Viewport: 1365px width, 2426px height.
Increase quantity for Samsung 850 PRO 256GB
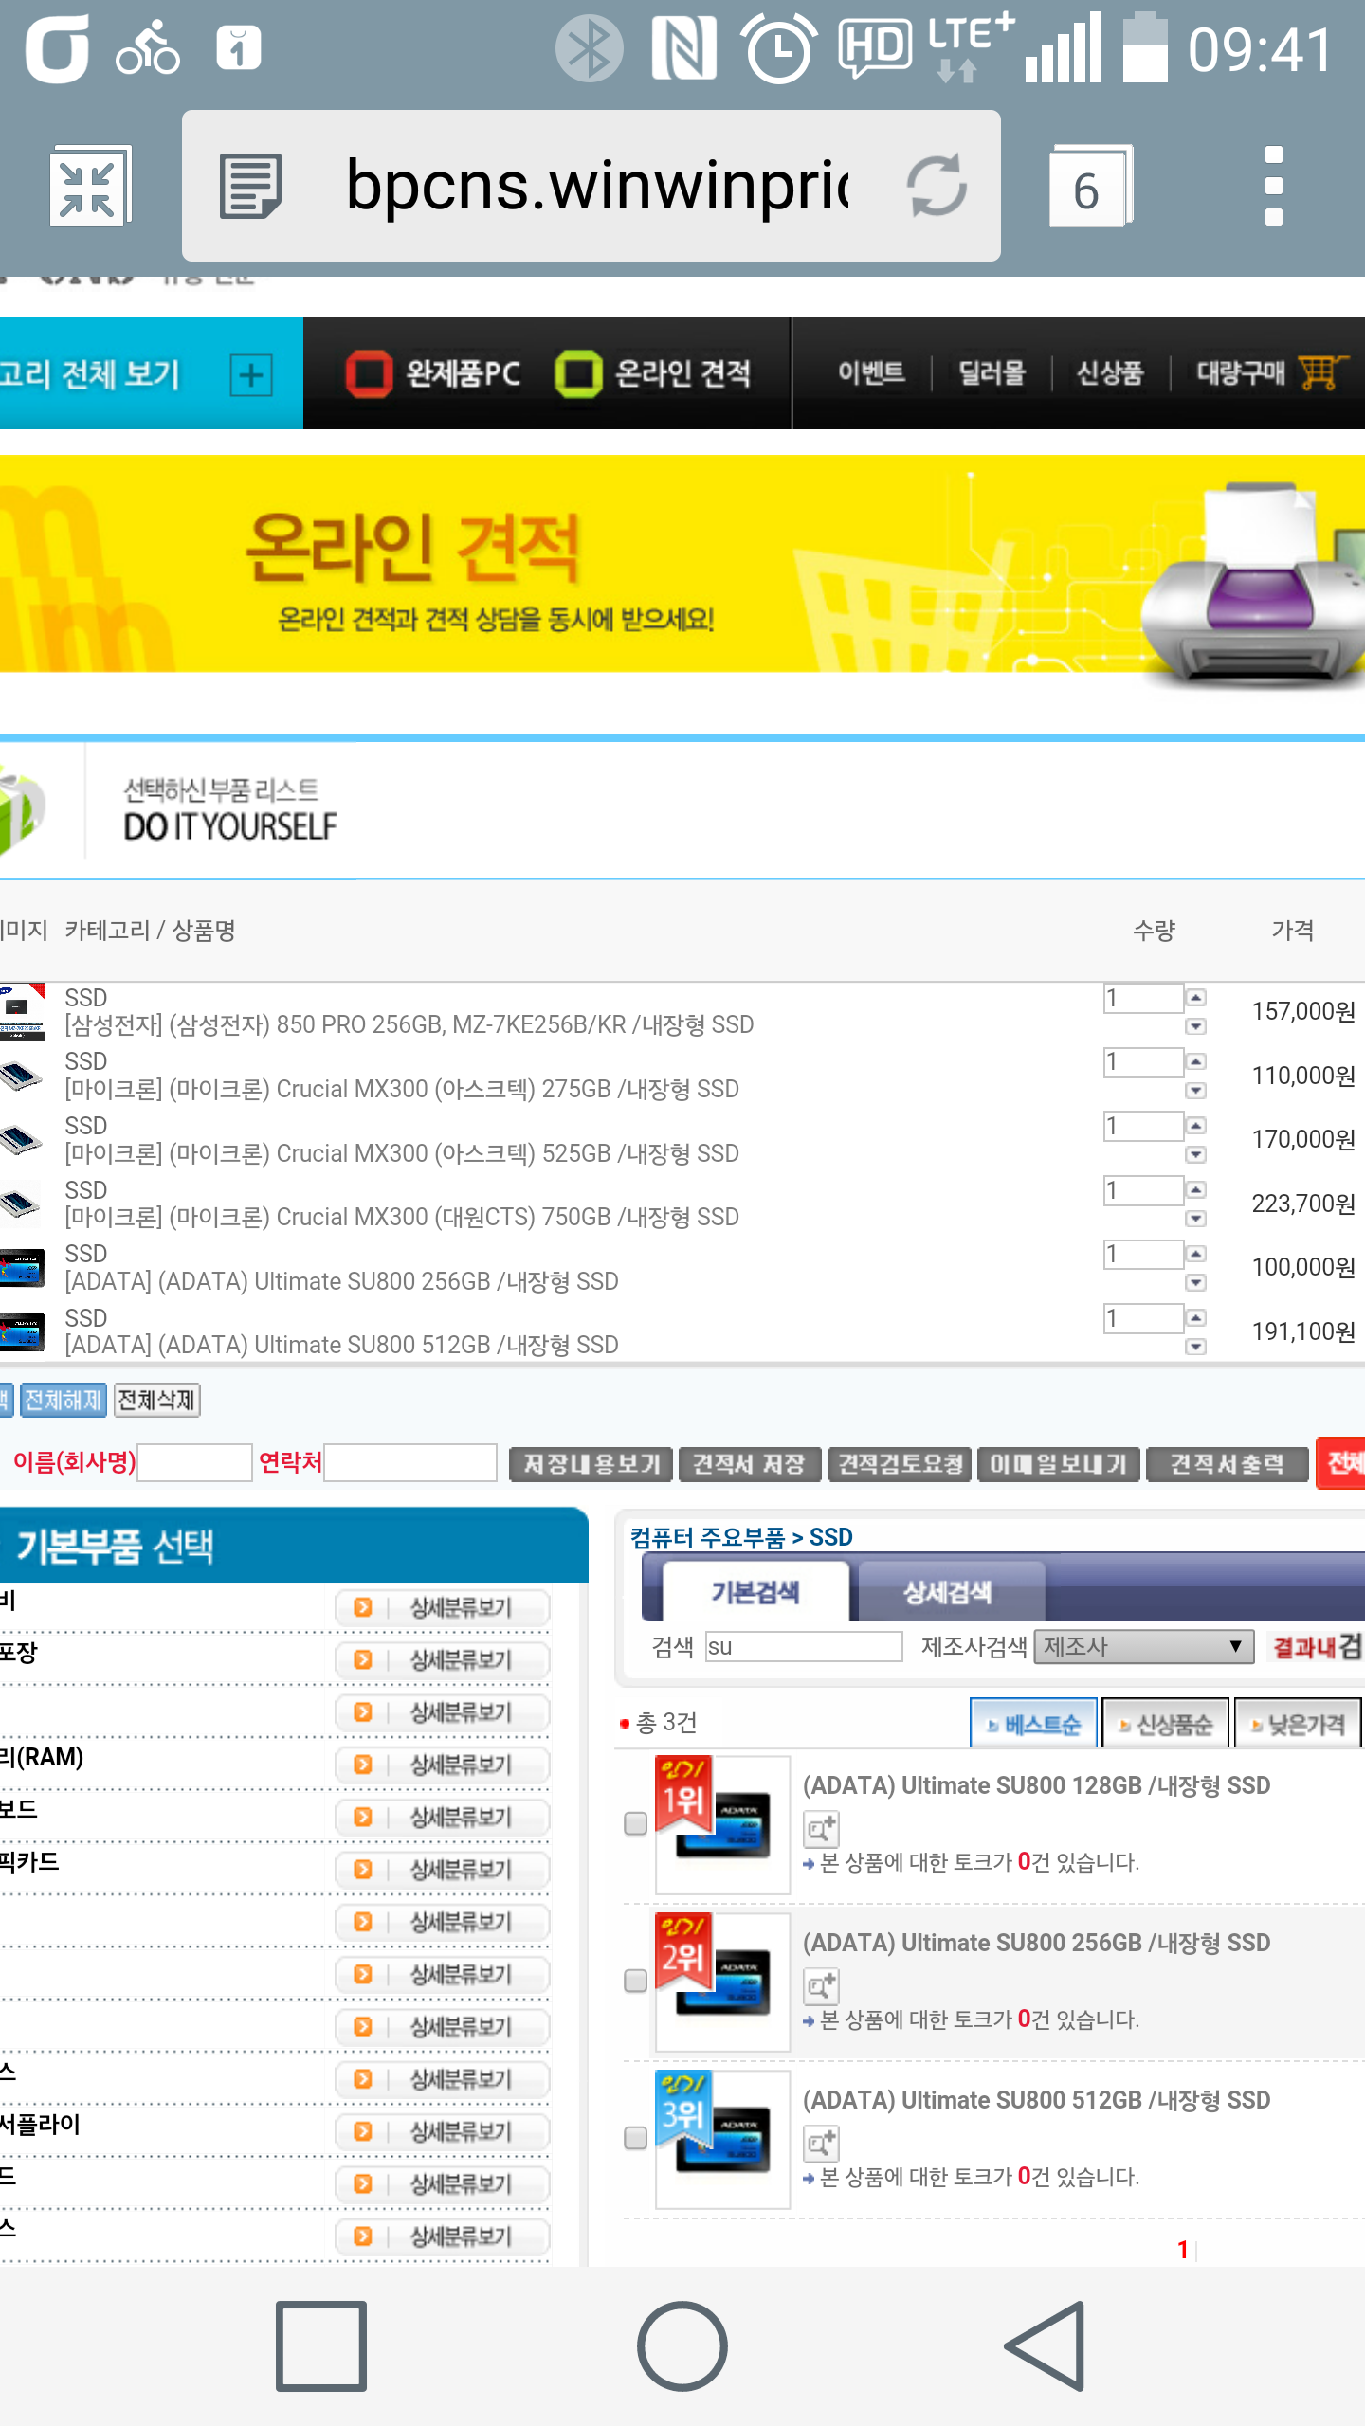[1196, 997]
